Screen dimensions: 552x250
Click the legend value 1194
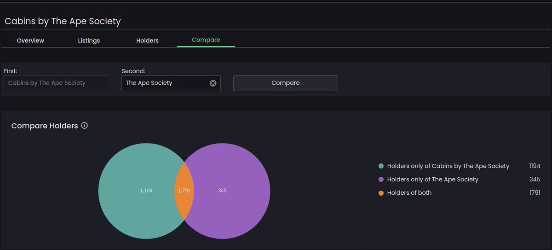[535, 166]
